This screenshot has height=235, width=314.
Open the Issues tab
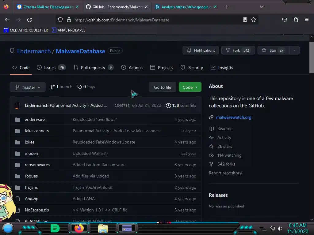[51, 68]
